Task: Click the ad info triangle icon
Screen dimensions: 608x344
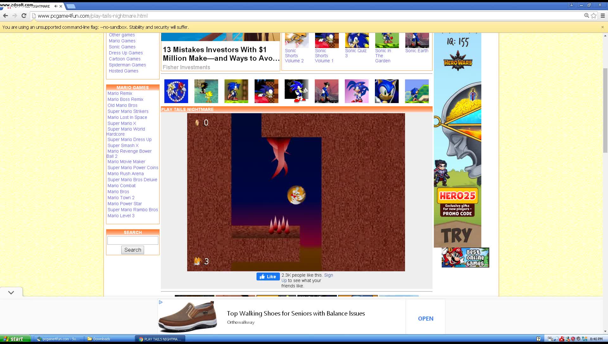Action: pyautogui.click(x=161, y=302)
